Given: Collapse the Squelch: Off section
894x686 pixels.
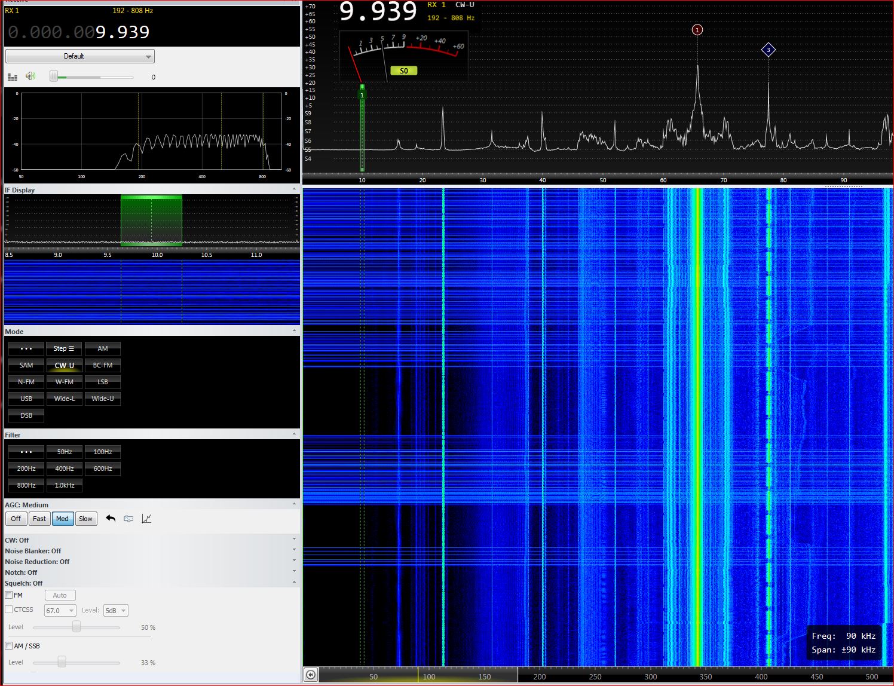Looking at the screenshot, I should 294,583.
